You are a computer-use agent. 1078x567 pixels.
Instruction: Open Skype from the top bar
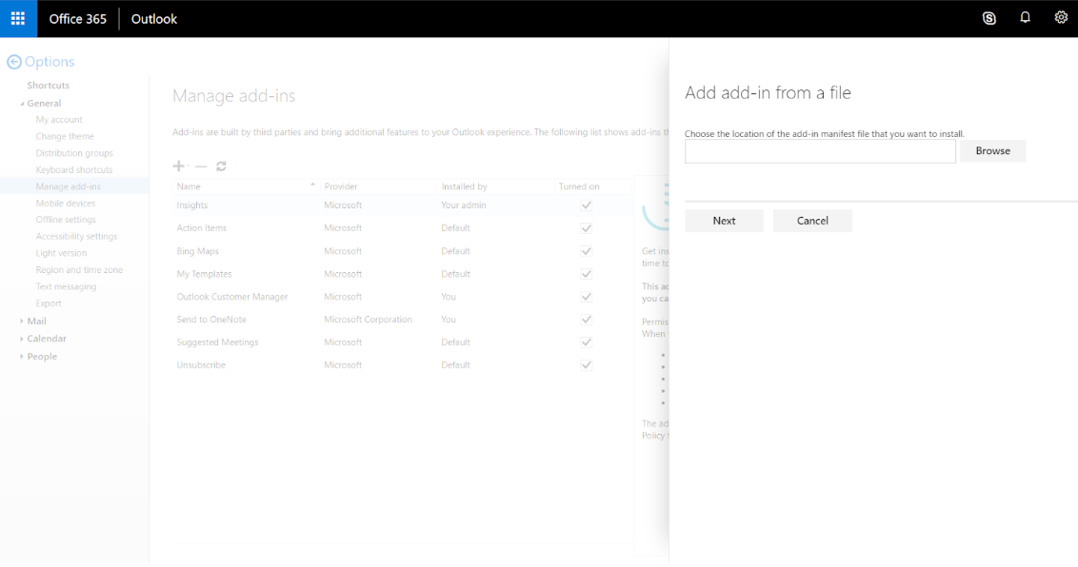(x=989, y=18)
